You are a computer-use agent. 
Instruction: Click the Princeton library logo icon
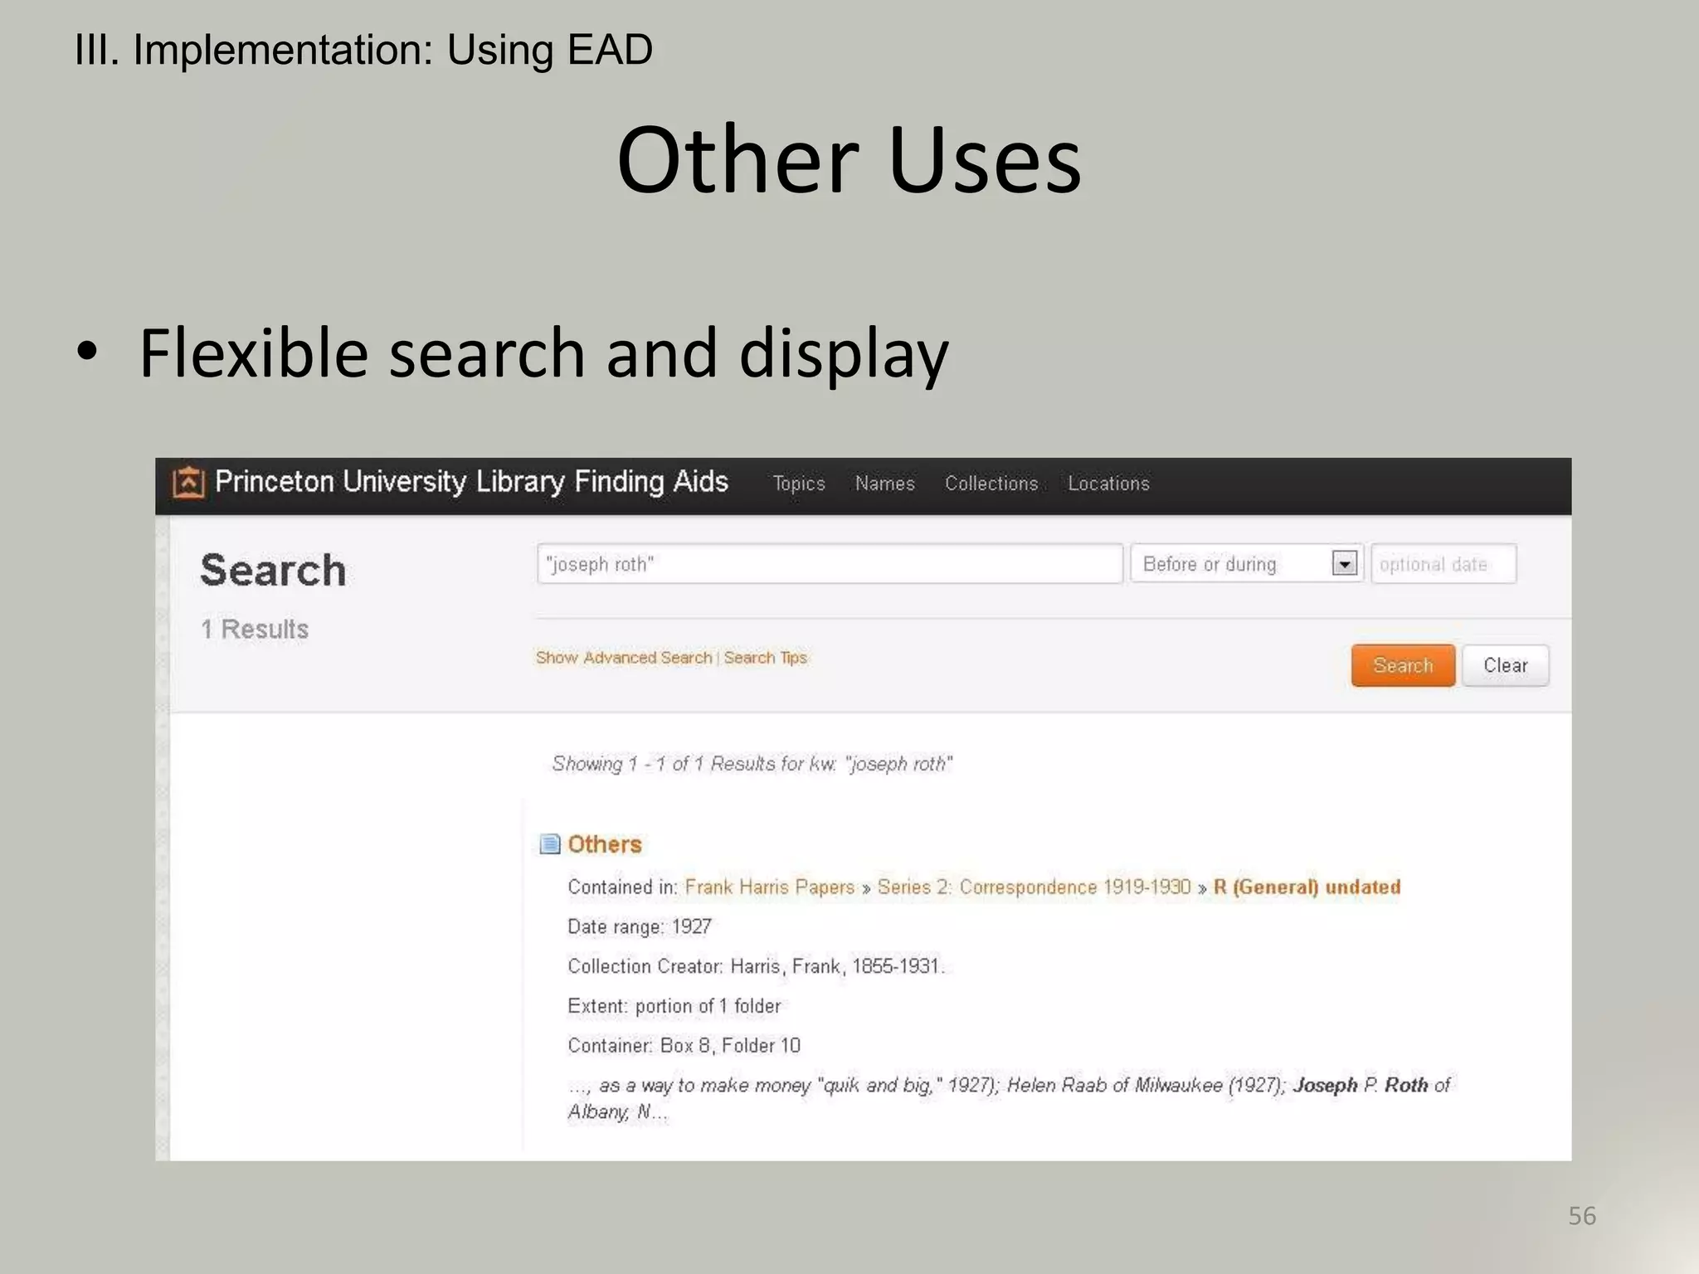pos(188,483)
